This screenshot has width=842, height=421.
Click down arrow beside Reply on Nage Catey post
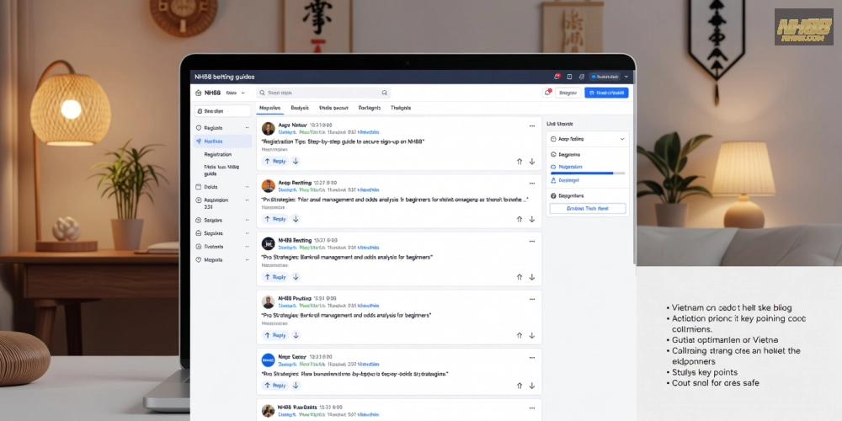(296, 386)
